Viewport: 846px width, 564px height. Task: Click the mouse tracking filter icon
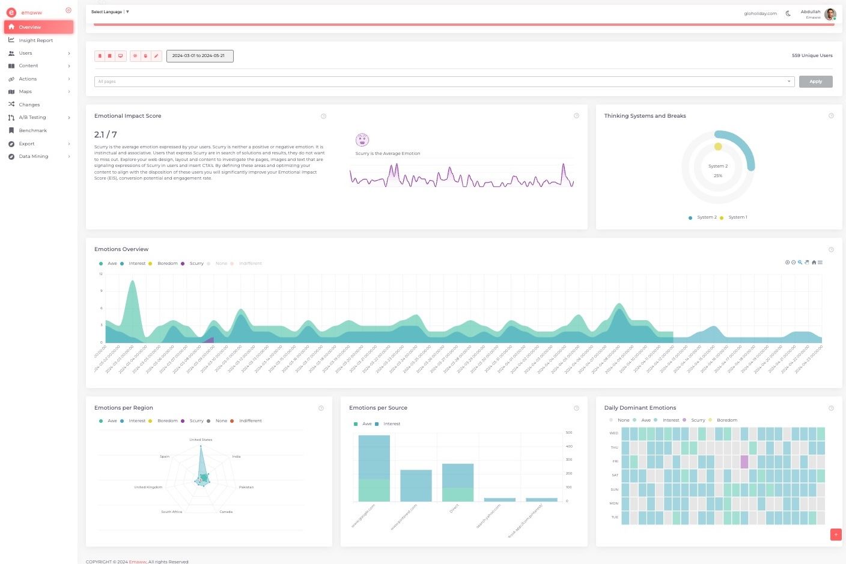tap(145, 56)
